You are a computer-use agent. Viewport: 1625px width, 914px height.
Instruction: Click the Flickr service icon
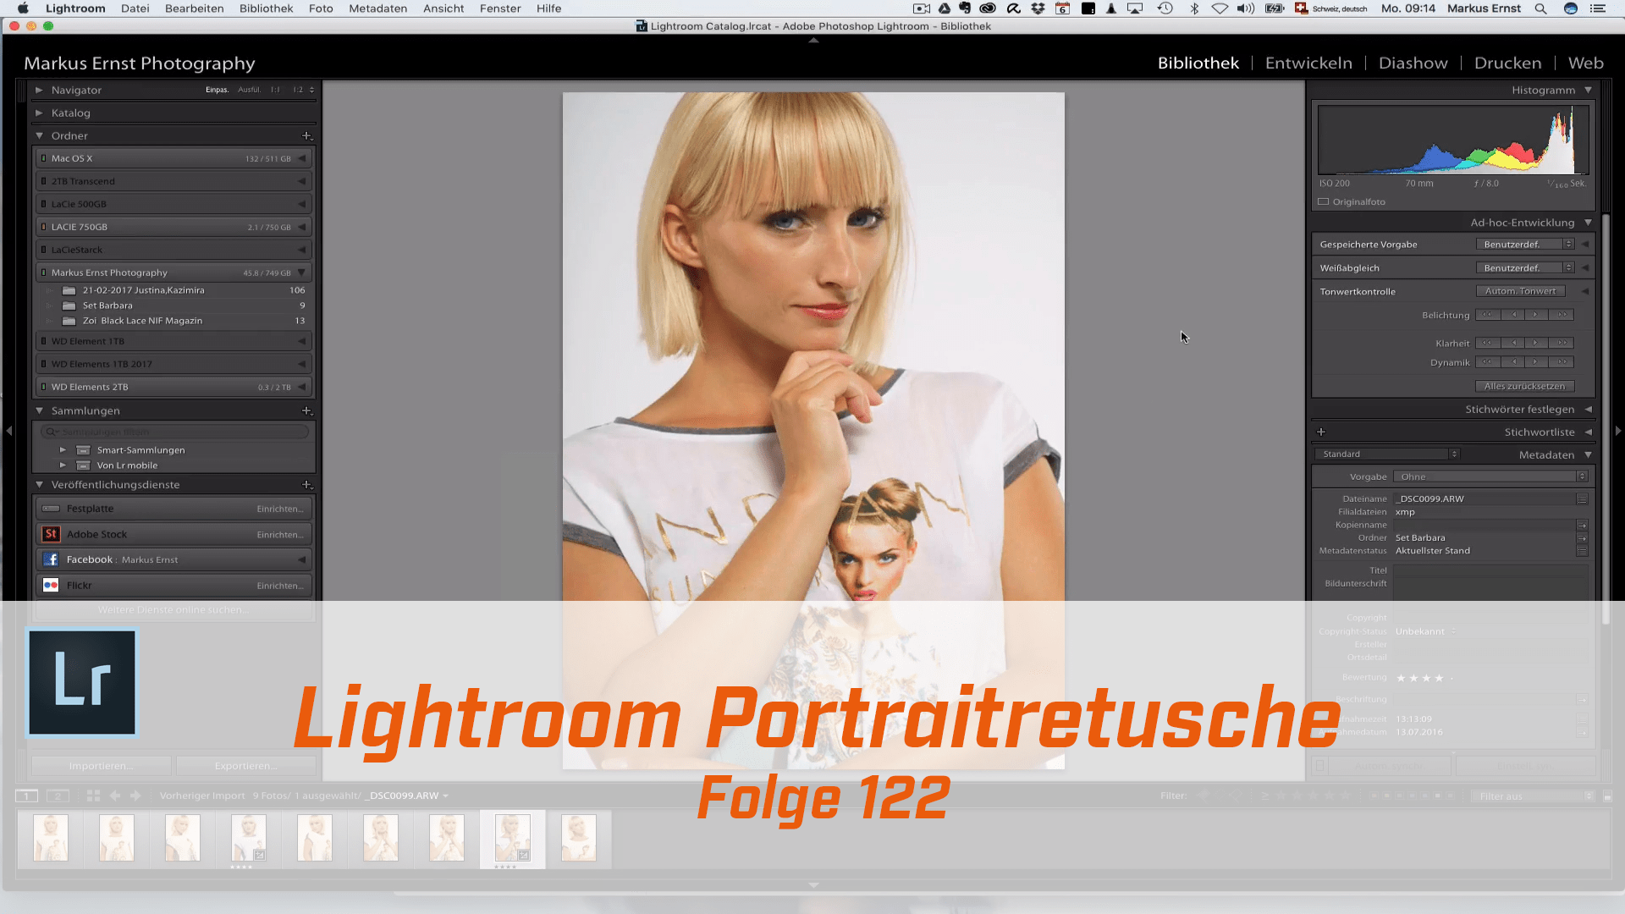click(51, 585)
